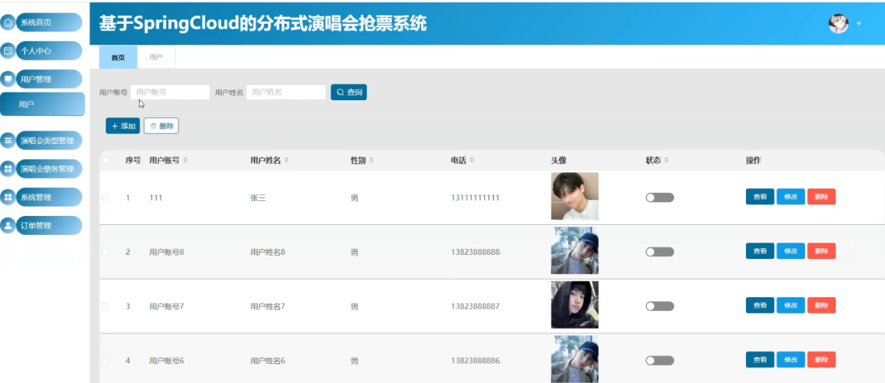Screen dimensions: 885x383
Task: Click phone number 13111111111
Action: pos(475,198)
